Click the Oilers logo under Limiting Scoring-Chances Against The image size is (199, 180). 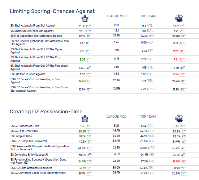[x=180, y=18]
